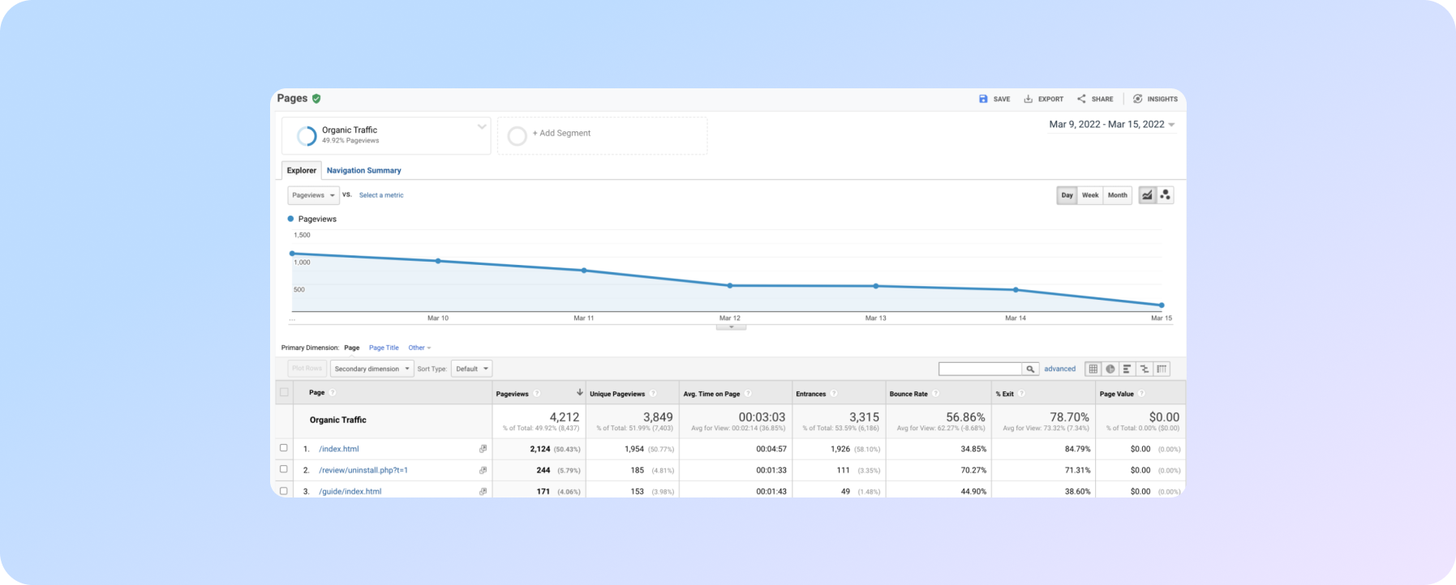Select the Comparison view icon
The height and width of the screenshot is (585, 1456).
pos(1145,369)
